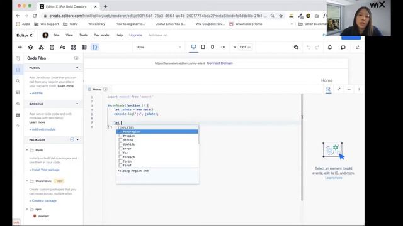Click the zoom magnifier icon
Screen dimensions: 403x226
296,47
